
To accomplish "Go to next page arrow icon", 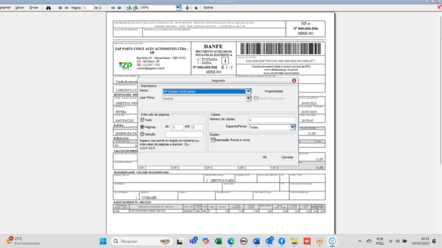I will [x=113, y=8].
